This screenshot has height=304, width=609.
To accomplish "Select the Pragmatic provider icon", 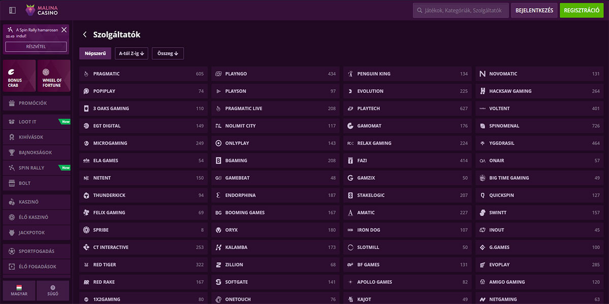I will [x=86, y=74].
